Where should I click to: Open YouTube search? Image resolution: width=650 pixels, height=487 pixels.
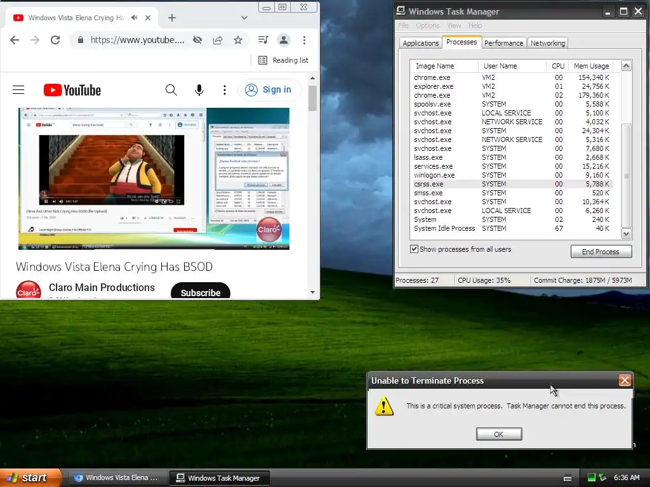[171, 90]
